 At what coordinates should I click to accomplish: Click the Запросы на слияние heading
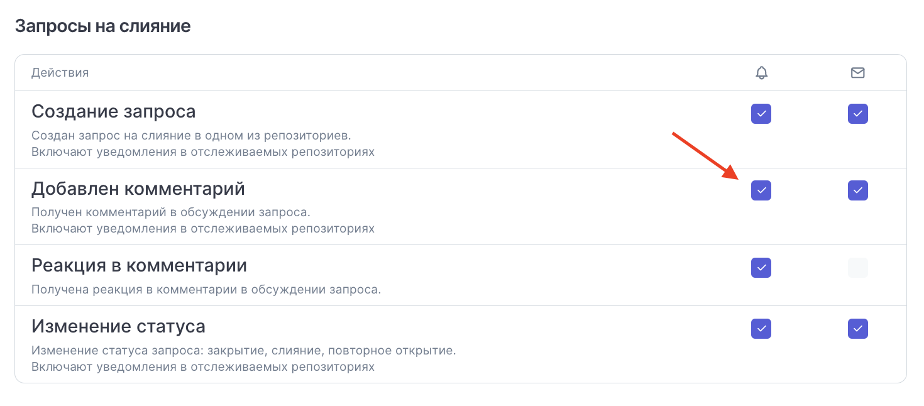point(102,26)
